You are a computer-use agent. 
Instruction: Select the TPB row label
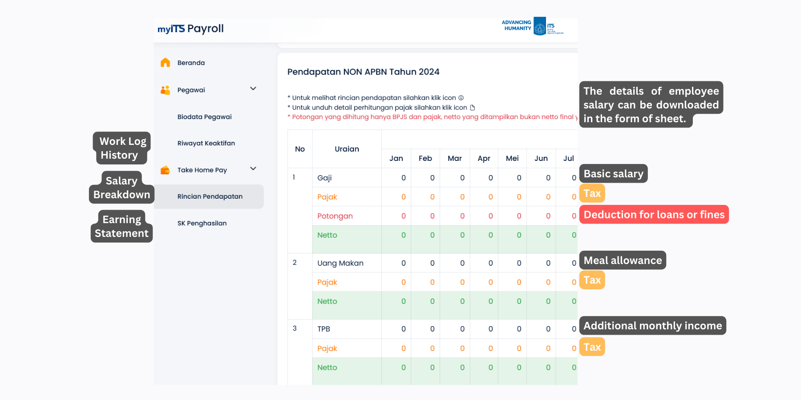point(324,329)
